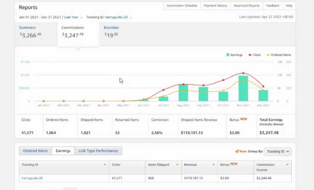Sort by Items Shipped column arrow
The image size is (314, 190).
coord(177,165)
